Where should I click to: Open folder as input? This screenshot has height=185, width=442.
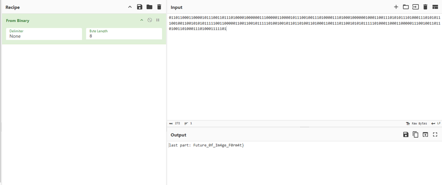click(406, 7)
